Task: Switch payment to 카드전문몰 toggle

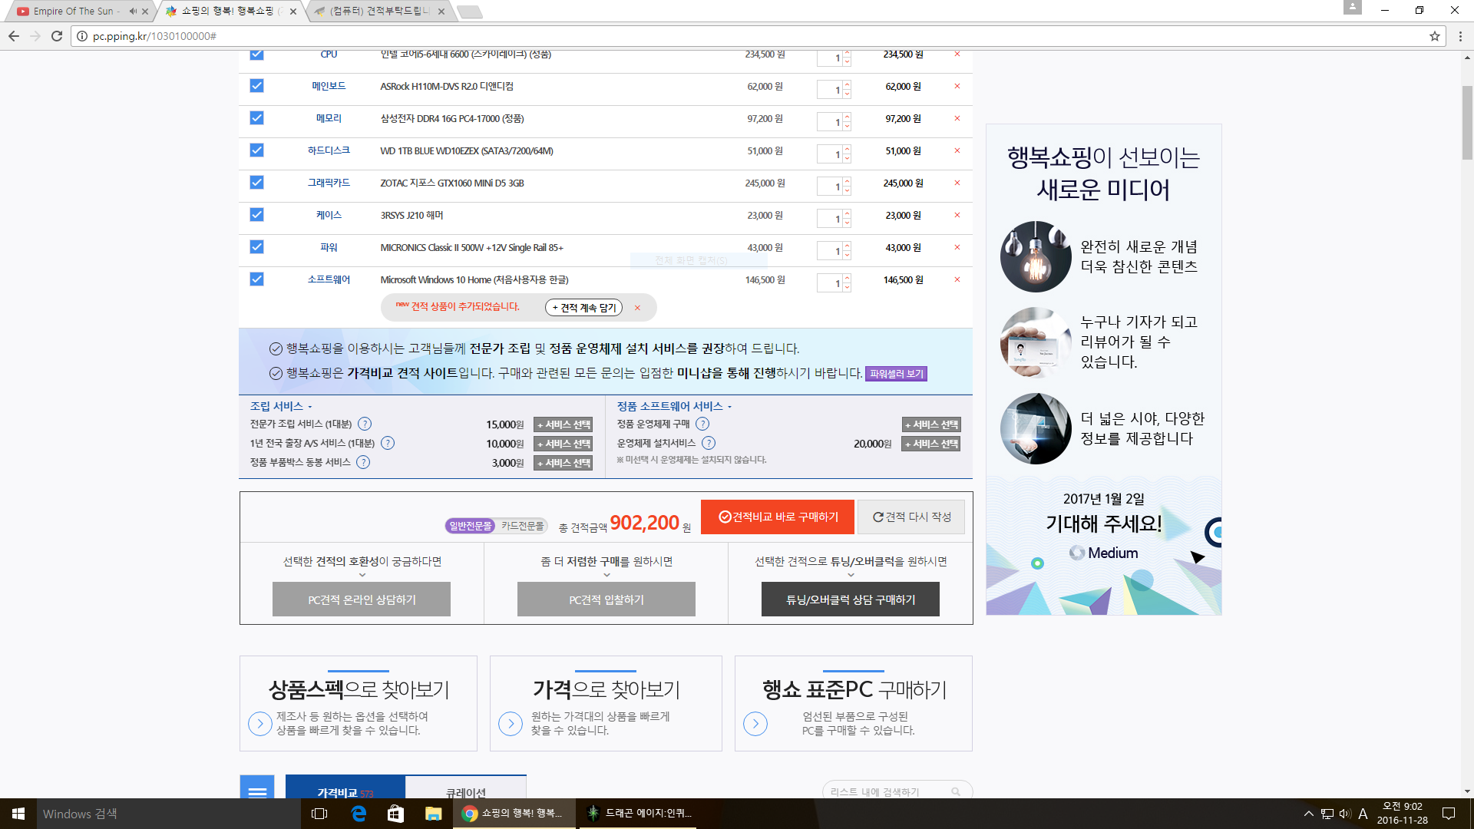Action: [x=522, y=526]
